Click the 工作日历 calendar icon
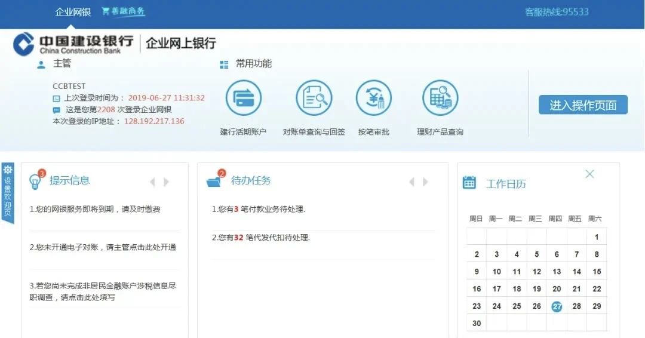Screen dimensions: 645x338 (x=469, y=182)
